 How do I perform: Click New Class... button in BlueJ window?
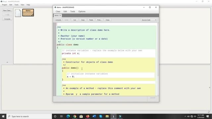pyautogui.click(x=7, y=10)
